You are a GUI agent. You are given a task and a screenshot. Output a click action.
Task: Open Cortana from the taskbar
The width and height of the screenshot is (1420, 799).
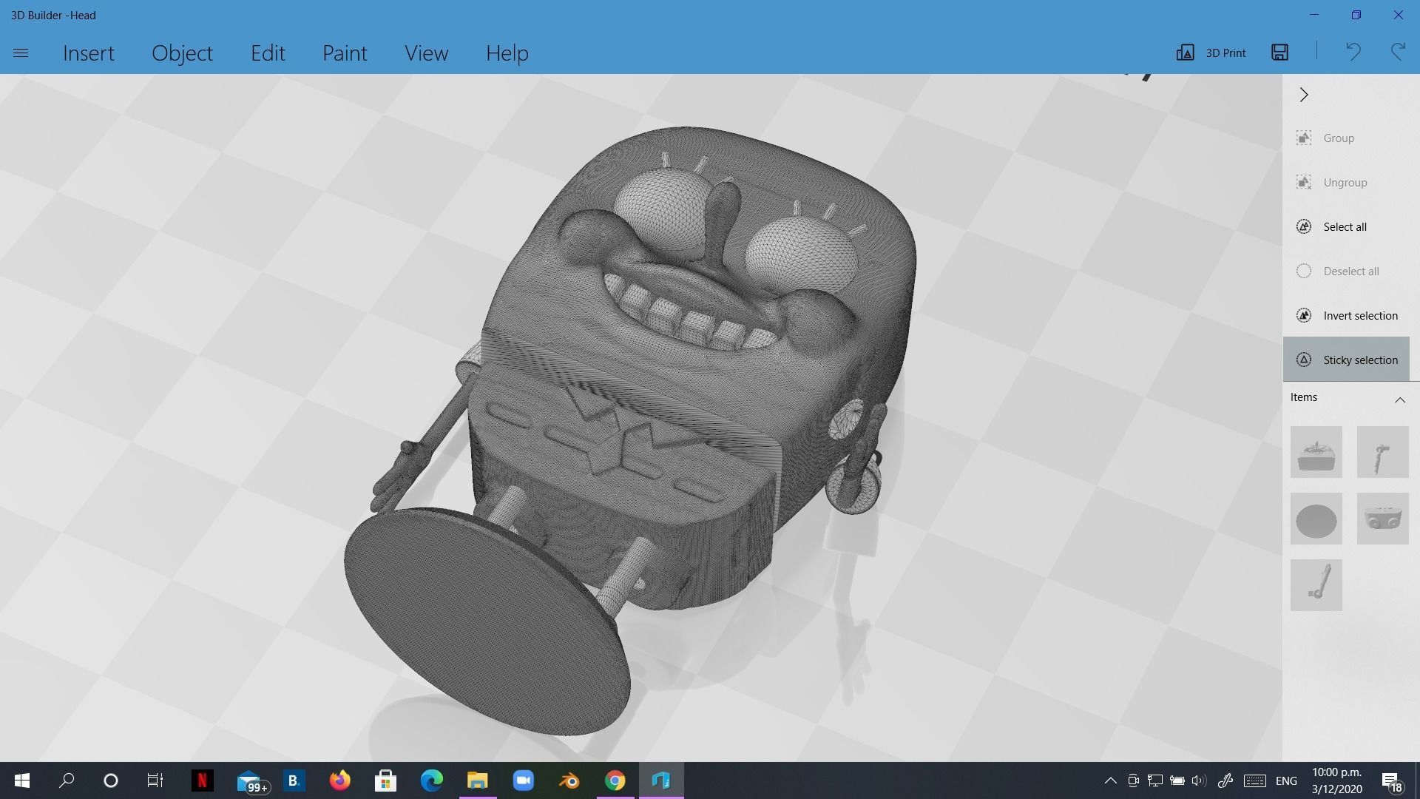(111, 781)
